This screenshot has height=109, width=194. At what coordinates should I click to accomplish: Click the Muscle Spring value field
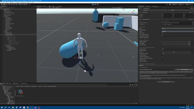(178, 49)
